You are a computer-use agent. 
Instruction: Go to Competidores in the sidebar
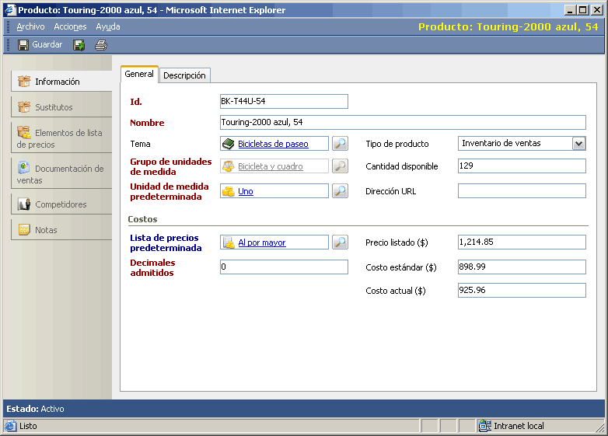[62, 204]
